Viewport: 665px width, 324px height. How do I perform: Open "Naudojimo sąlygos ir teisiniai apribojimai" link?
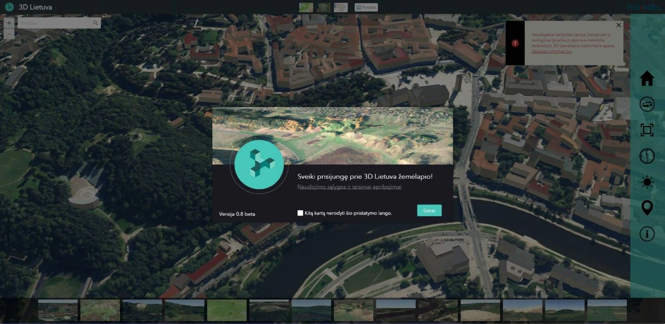click(x=349, y=187)
